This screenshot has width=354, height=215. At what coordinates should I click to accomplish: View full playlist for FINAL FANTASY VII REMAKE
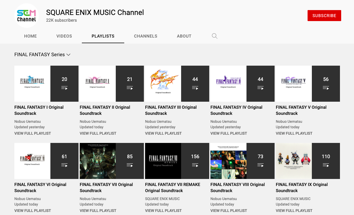(x=163, y=211)
